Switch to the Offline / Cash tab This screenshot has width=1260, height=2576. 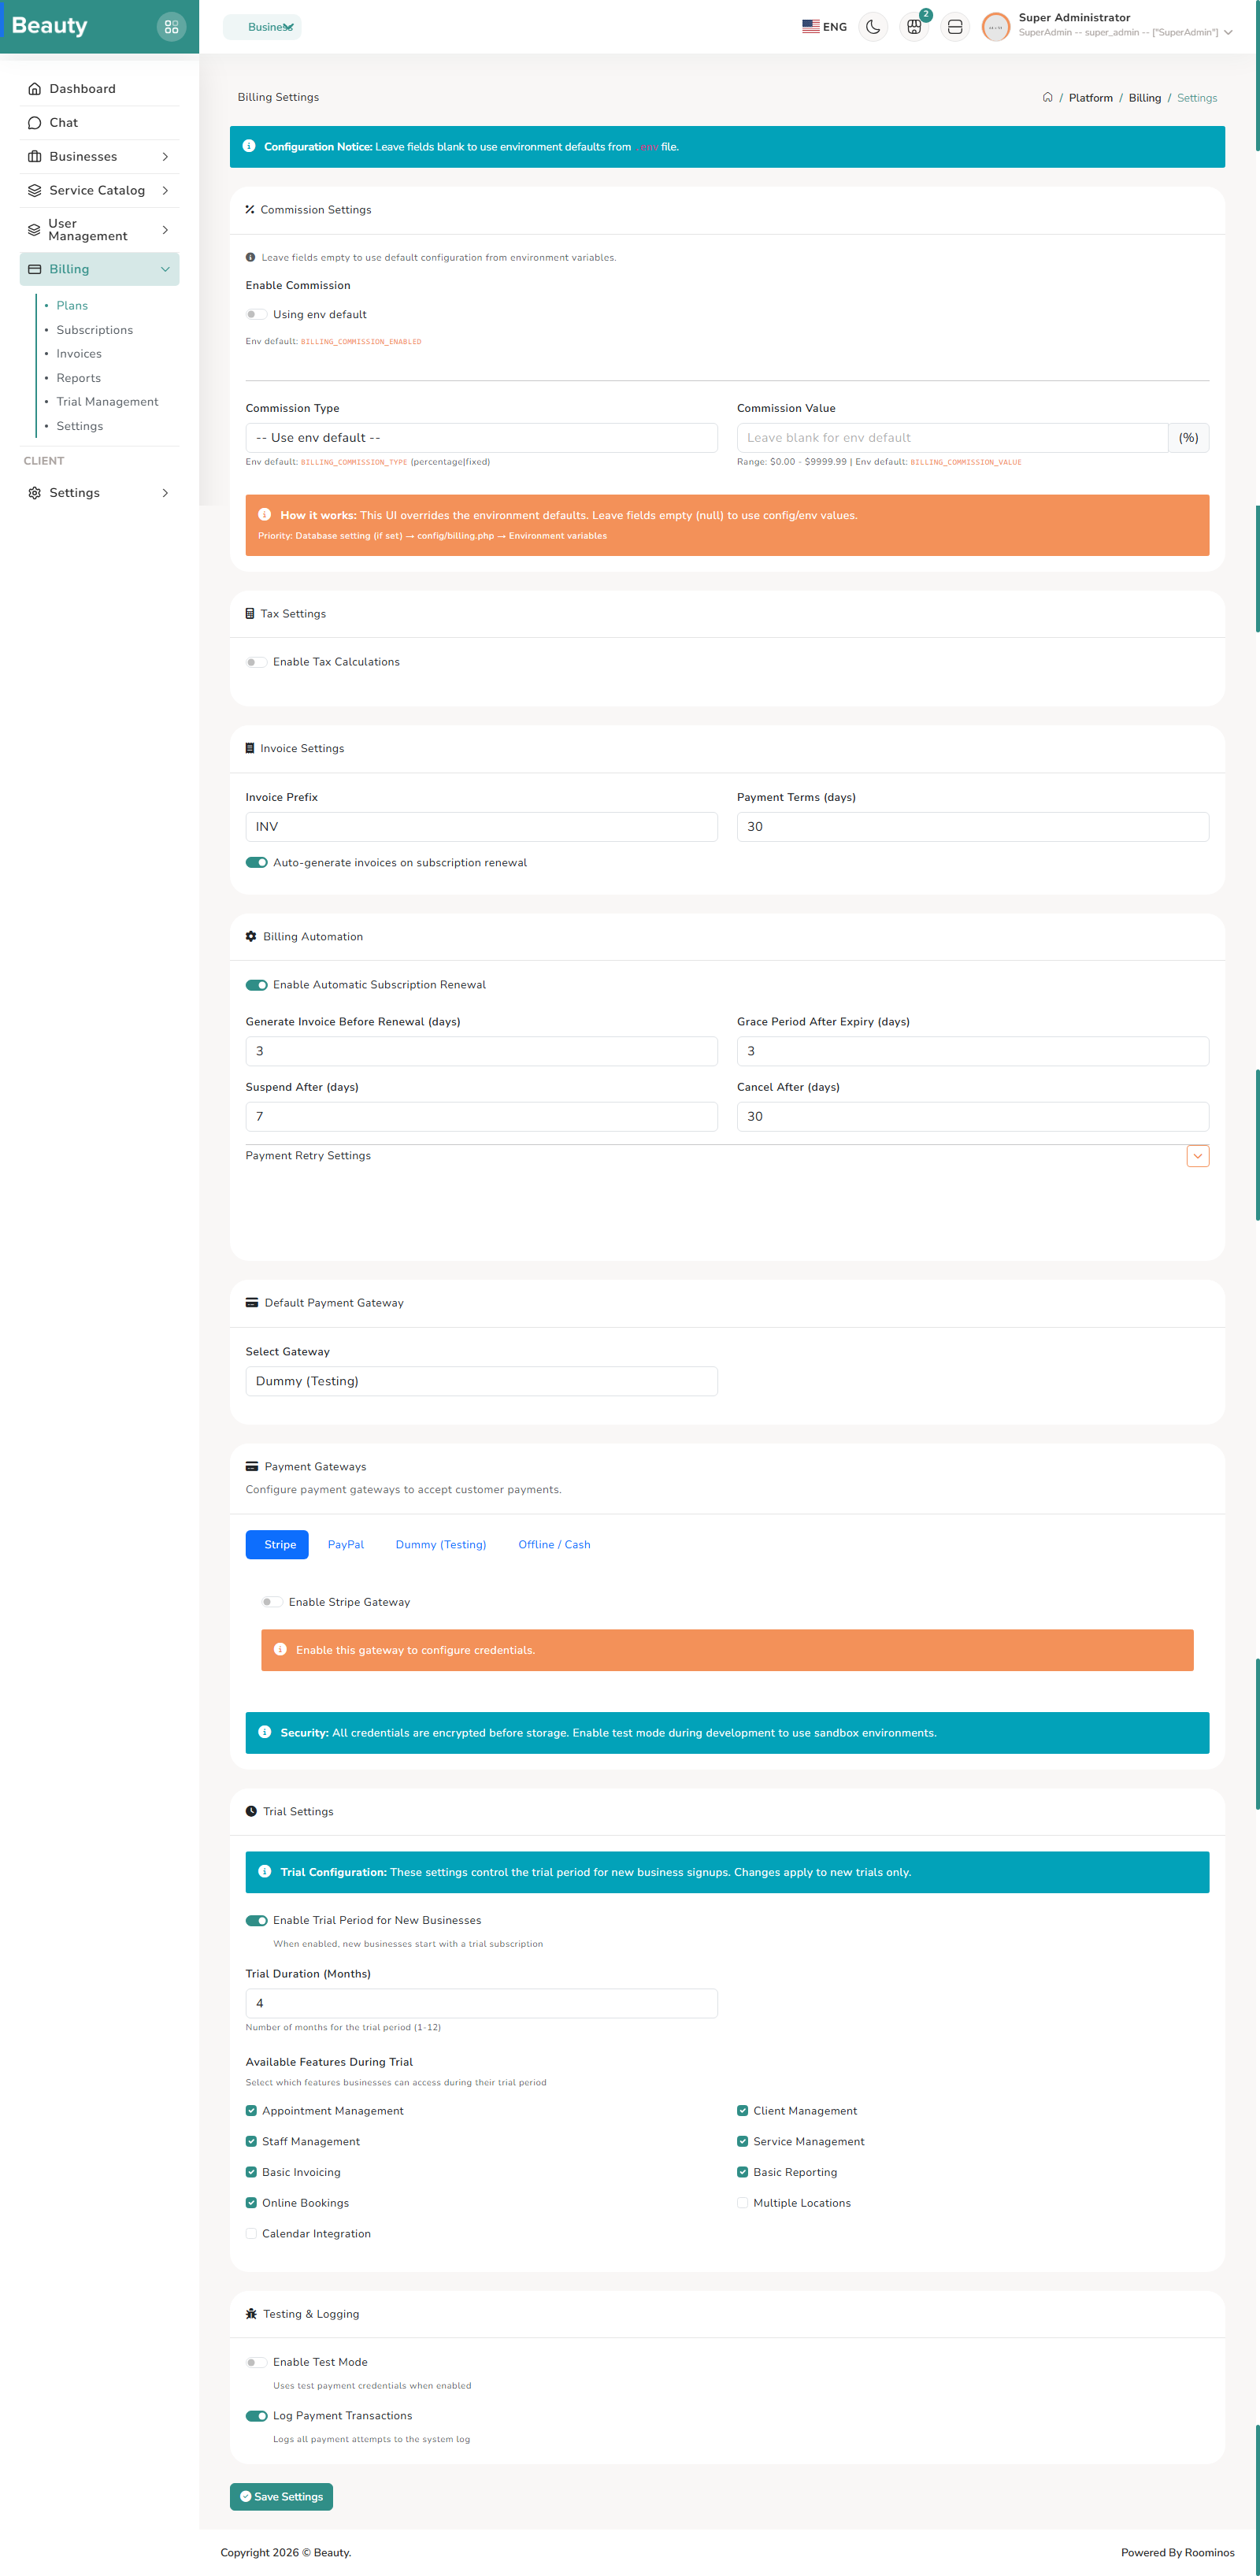tap(554, 1545)
